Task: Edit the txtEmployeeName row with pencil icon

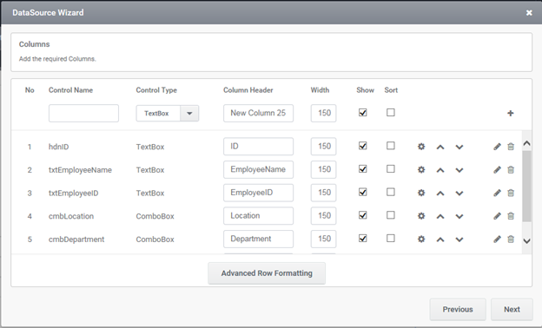Action: click(497, 169)
